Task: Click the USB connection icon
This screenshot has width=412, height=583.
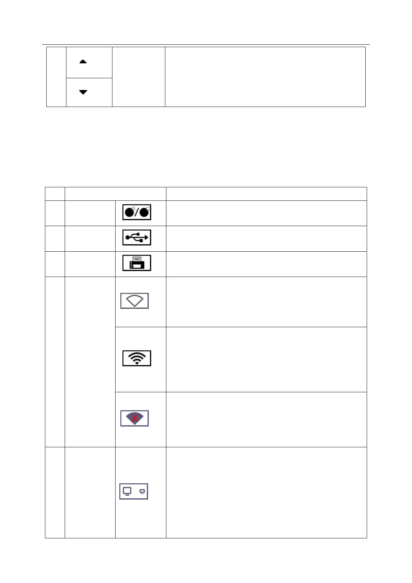Action: 137,237
